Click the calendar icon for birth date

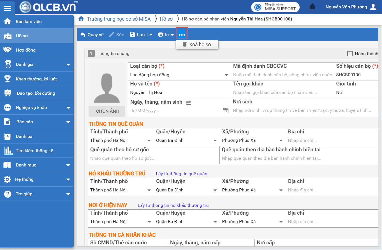point(226,110)
